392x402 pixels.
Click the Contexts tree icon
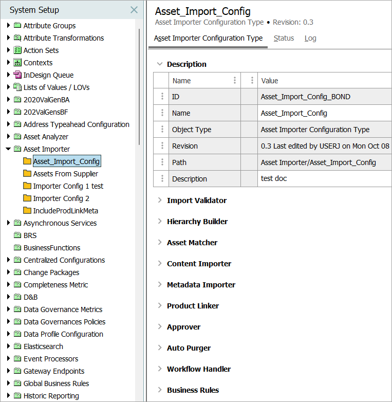[x=17, y=63]
